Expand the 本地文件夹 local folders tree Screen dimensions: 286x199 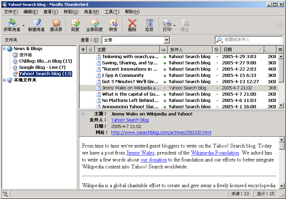pyautogui.click(x=5, y=80)
